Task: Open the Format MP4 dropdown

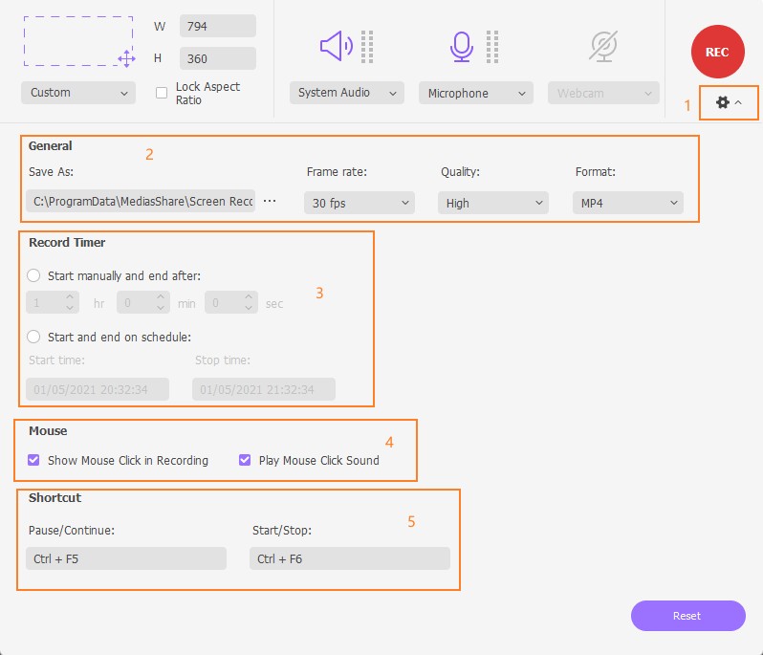Action: [627, 203]
